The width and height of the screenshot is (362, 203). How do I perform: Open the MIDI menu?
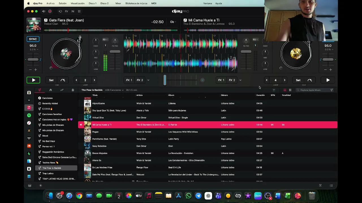pos(154,3)
